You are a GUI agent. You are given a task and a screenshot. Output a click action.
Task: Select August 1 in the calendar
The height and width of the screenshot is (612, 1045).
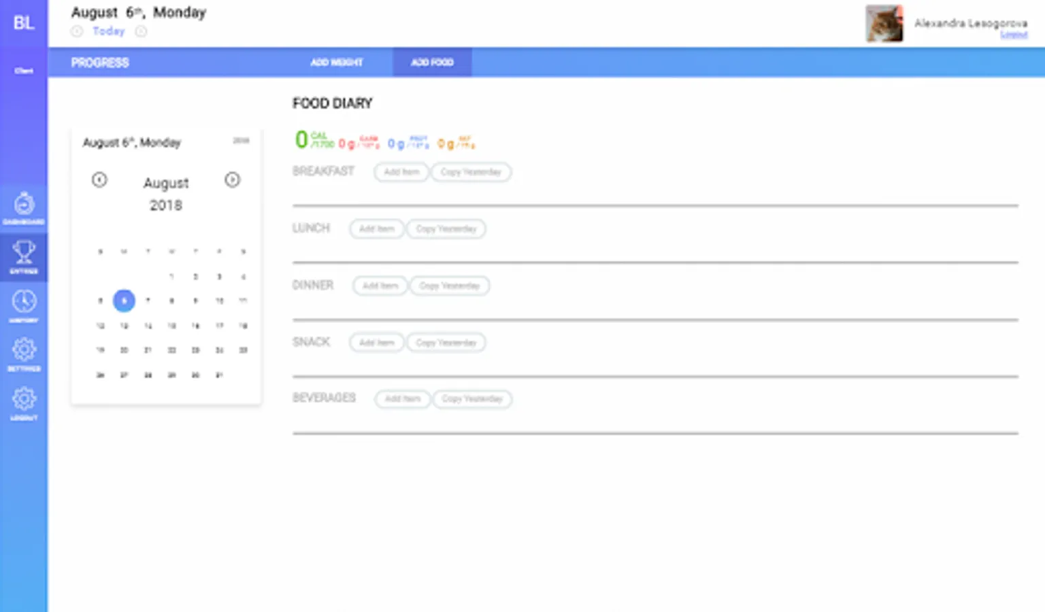click(171, 277)
